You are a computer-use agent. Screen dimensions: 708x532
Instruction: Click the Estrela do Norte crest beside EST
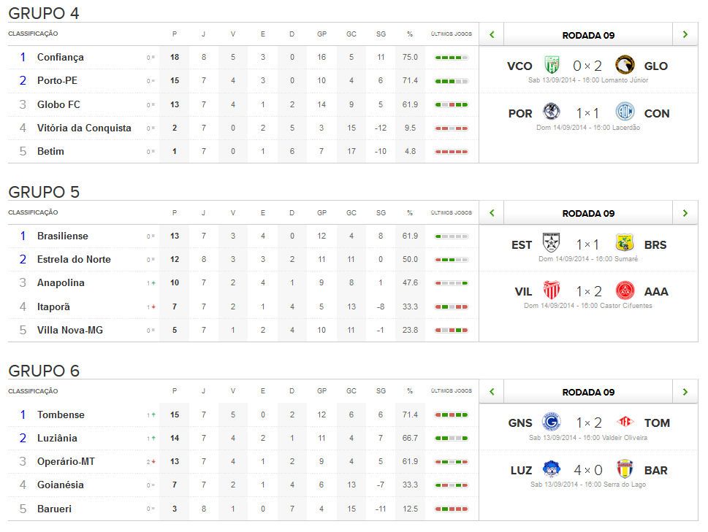click(x=550, y=244)
